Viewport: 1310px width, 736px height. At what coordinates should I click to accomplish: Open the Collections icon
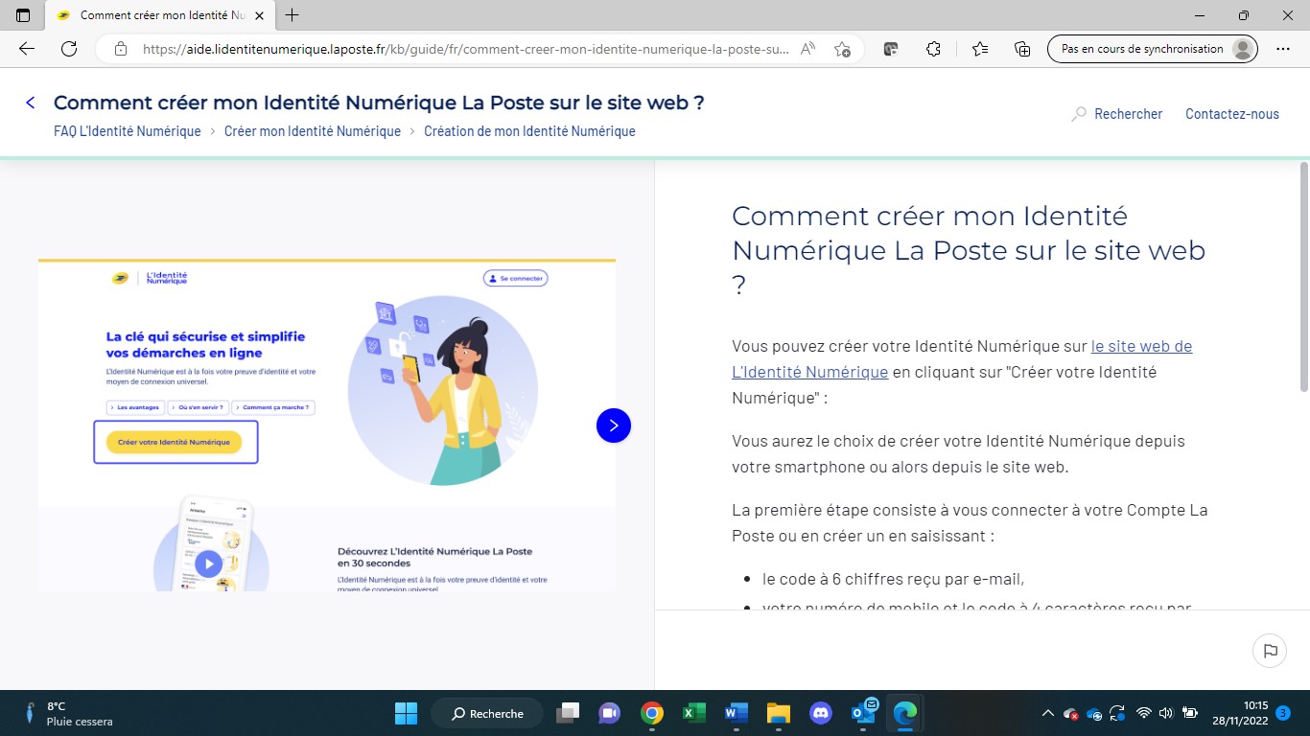1022,49
